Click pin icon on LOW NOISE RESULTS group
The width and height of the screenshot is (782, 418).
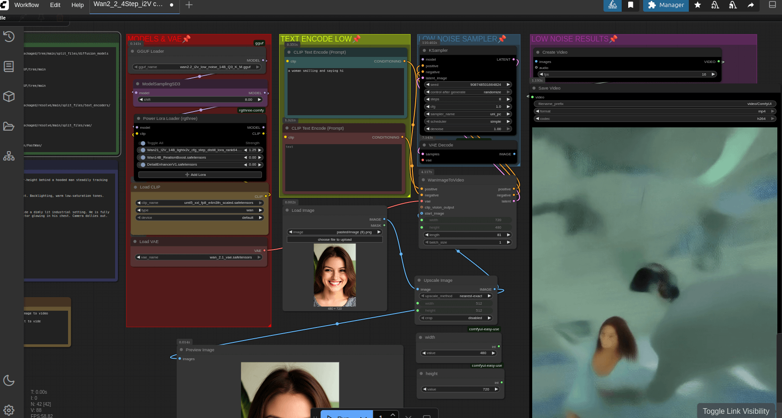(614, 39)
